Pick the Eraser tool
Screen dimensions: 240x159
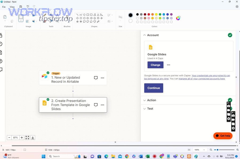pos(45,21)
